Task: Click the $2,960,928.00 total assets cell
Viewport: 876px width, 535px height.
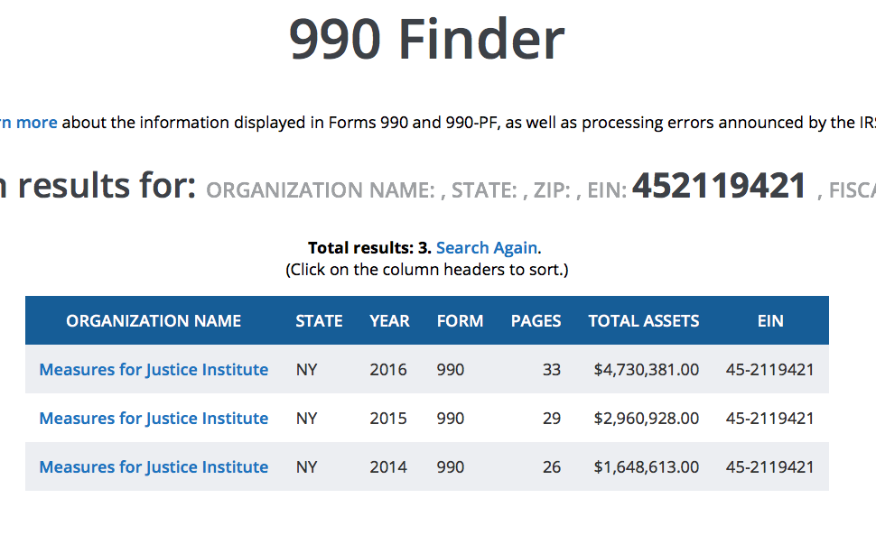Action: [646, 419]
